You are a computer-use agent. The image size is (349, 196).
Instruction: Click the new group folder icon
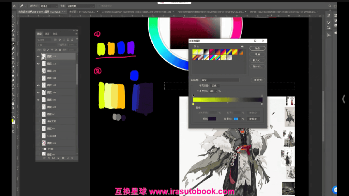click(63, 158)
